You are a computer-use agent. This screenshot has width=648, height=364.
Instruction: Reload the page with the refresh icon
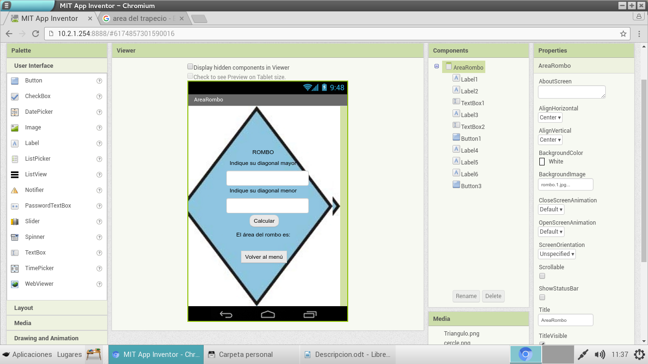pyautogui.click(x=36, y=34)
